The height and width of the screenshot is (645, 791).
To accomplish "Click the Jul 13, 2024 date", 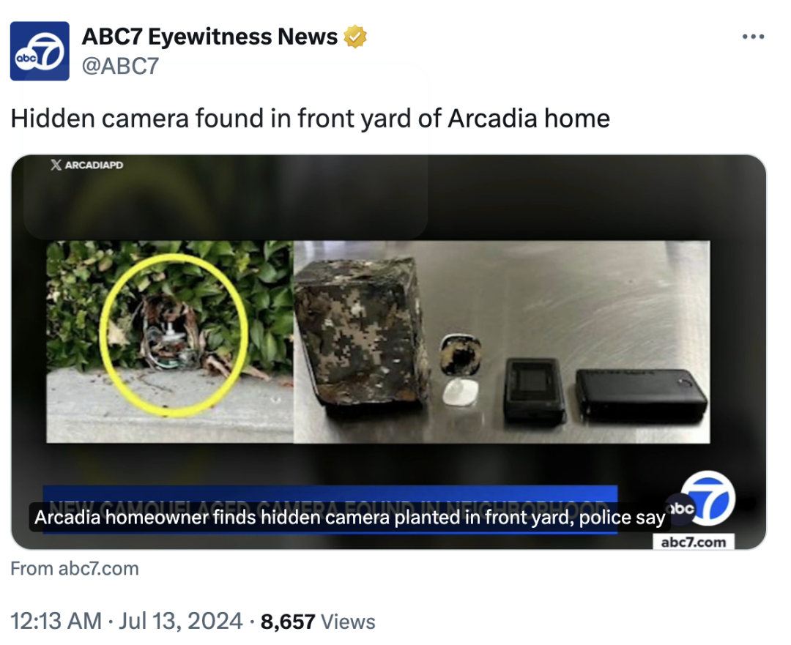I will (x=181, y=621).
